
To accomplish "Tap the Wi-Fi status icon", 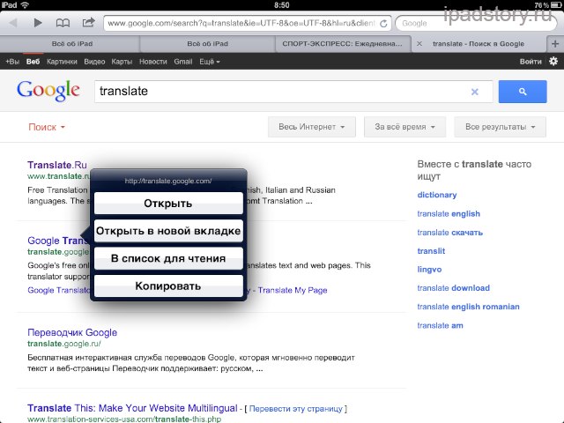I will [25, 5].
